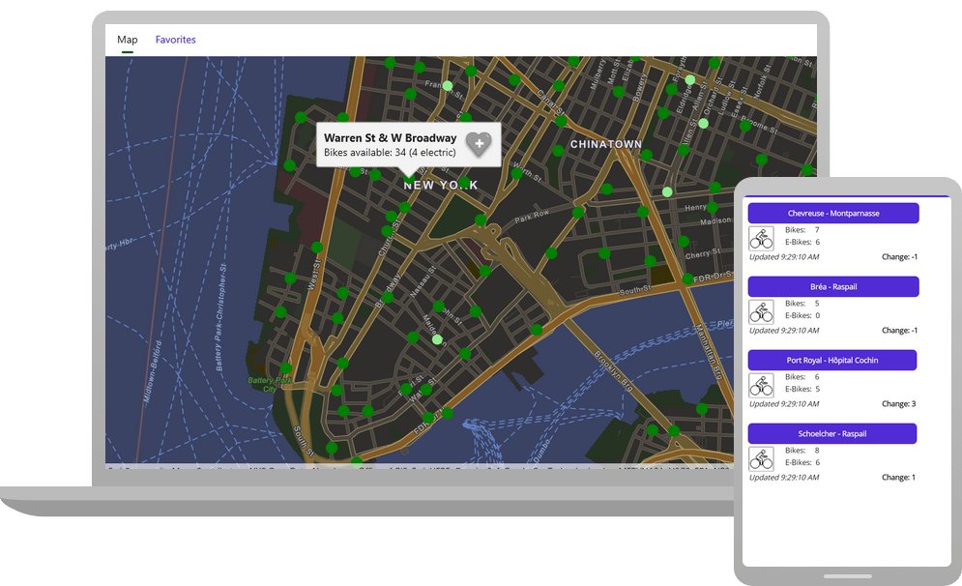The image size is (962, 586).
Task: Click the bicycle icon for Chevreuse - Montparnasse
Action: [x=761, y=237]
